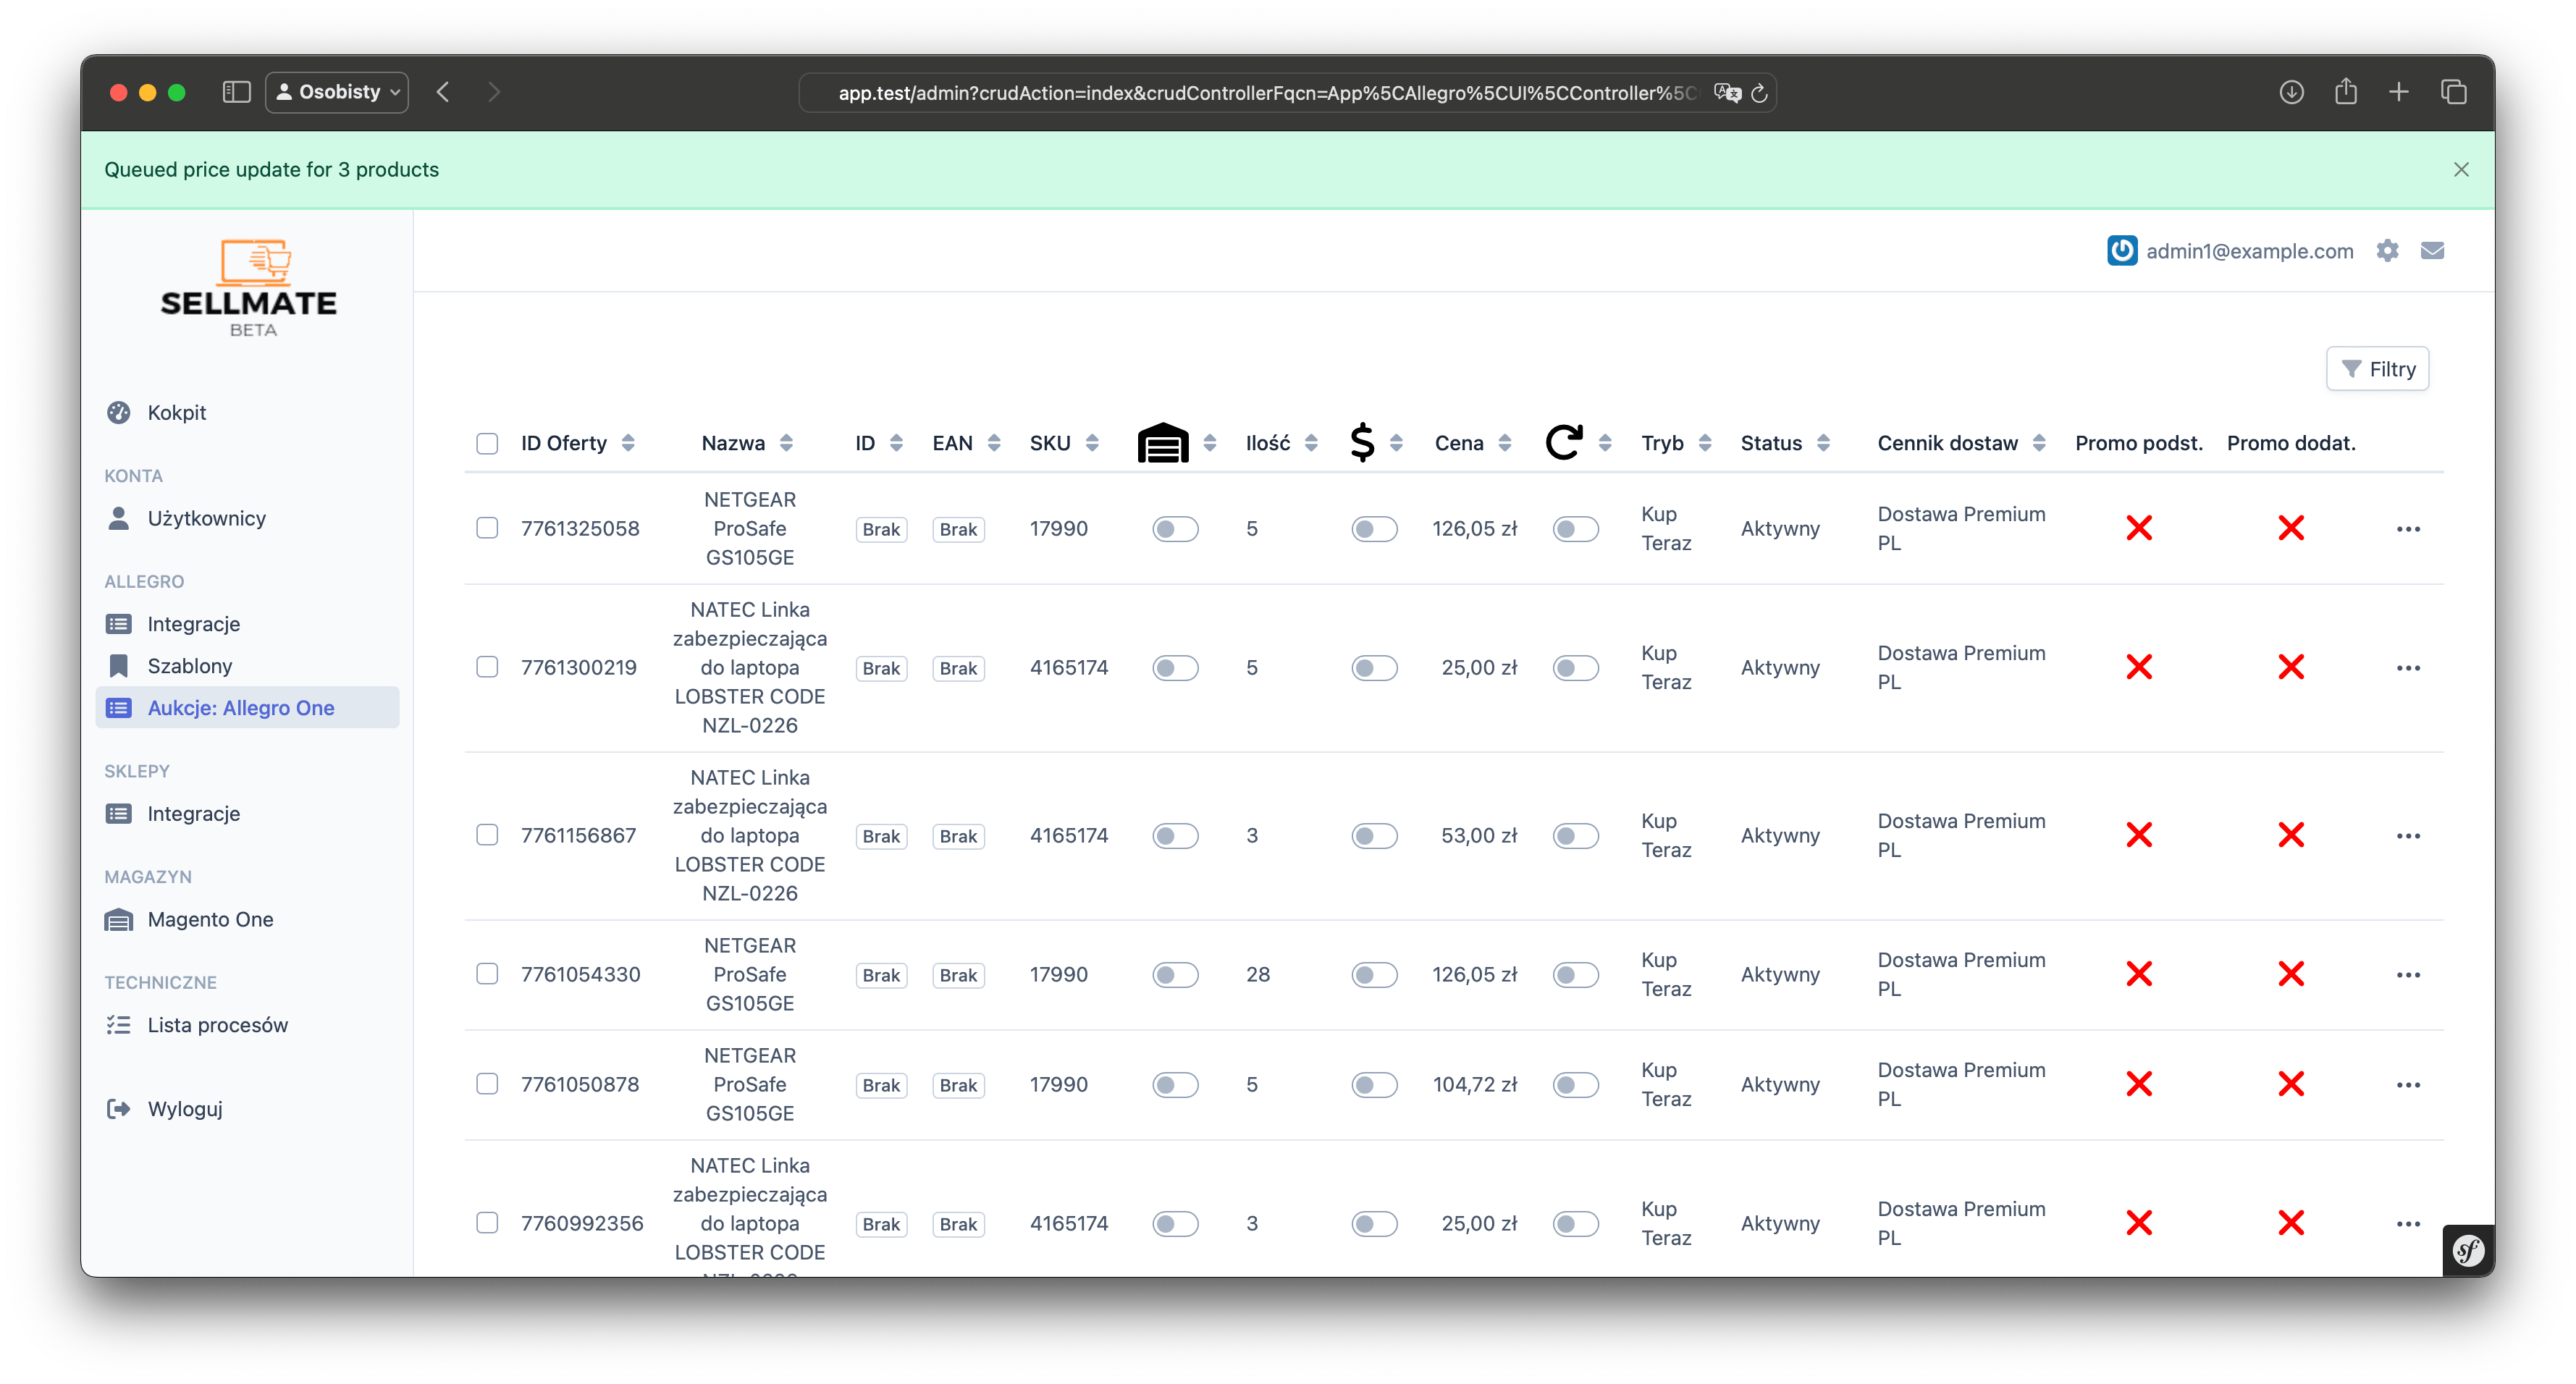The width and height of the screenshot is (2576, 1384).
Task: Select the checkbox for offer 7761156867
Action: point(487,835)
